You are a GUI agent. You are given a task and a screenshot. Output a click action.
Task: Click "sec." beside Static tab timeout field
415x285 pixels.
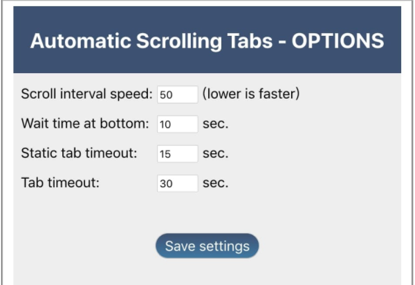[x=215, y=153]
